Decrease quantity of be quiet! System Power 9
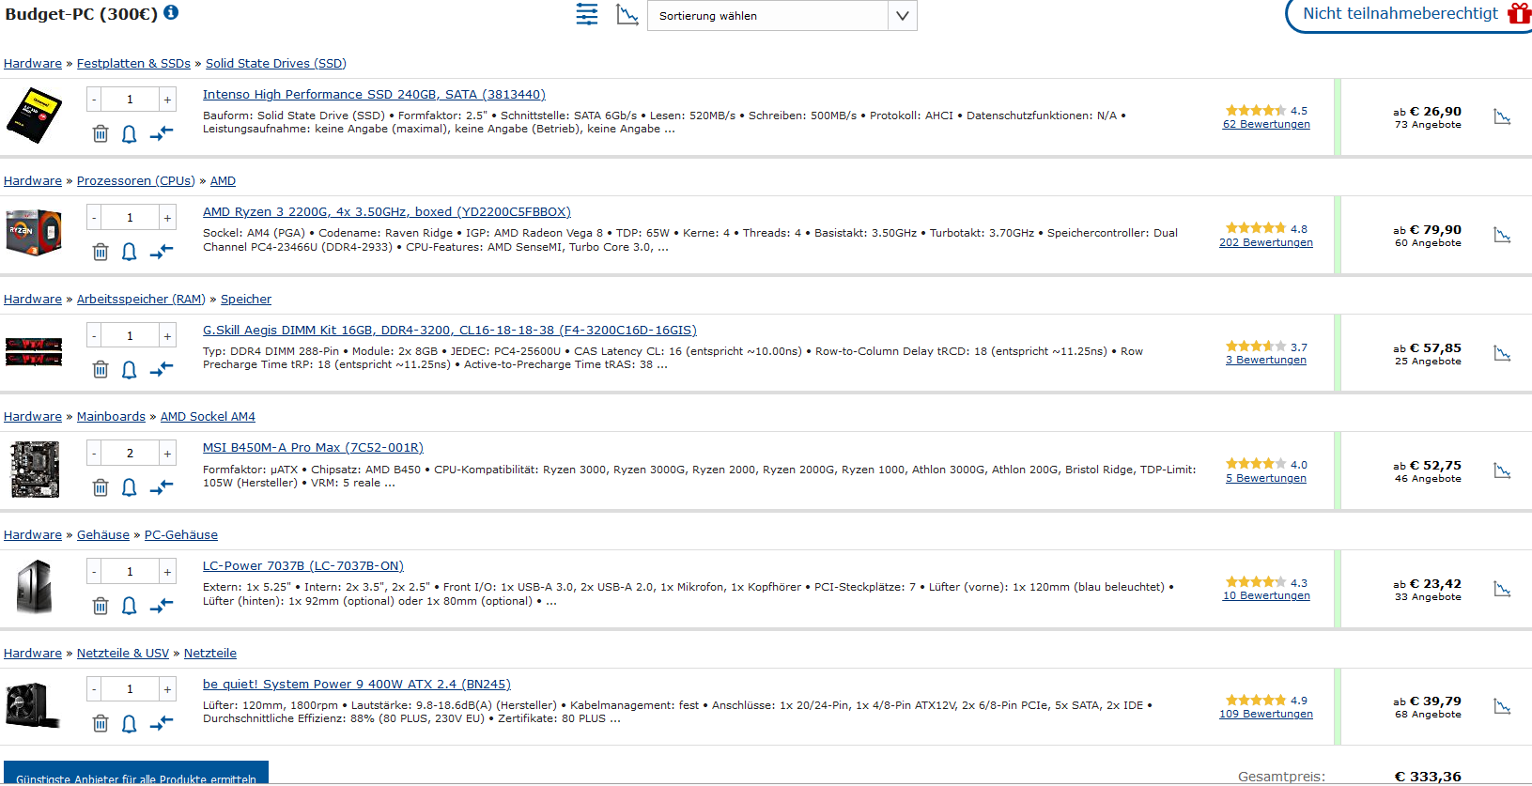 tap(94, 689)
